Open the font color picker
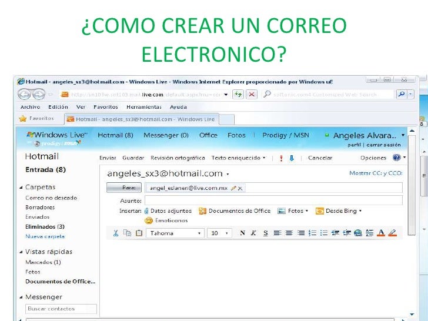This screenshot has height=321, width=428. pyautogui.click(x=381, y=233)
